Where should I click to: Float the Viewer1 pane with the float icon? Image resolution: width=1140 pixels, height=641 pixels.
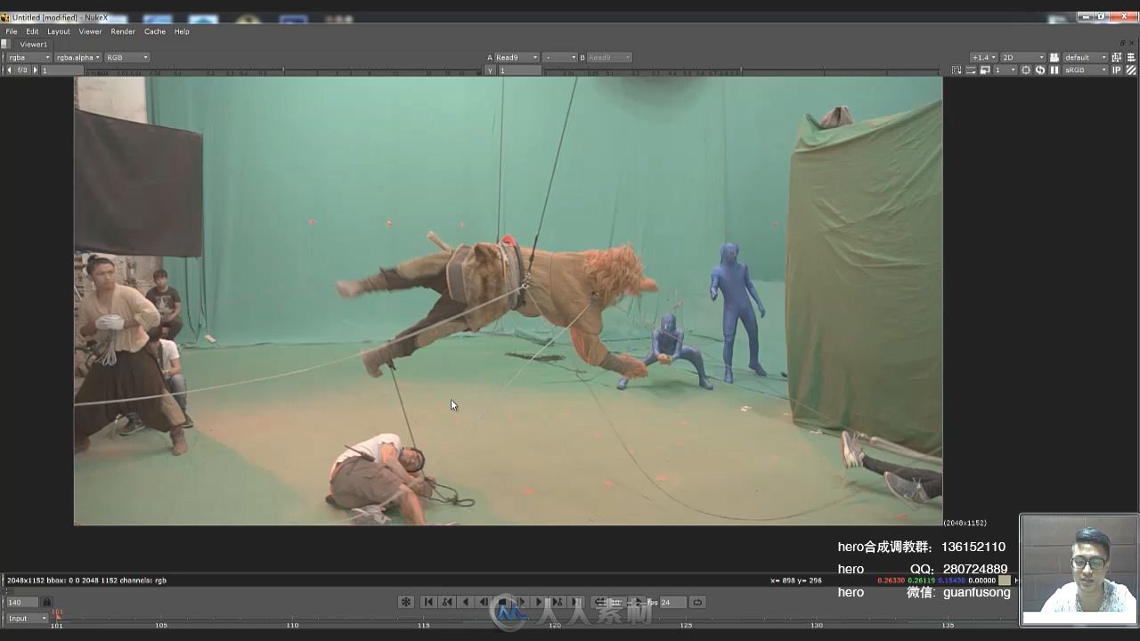point(1122,43)
